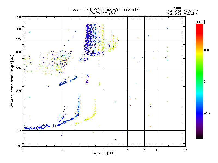This screenshot has height=163, width=218.
Task: Click the 'RwPretec (8p)' subtitle
Action: pyautogui.click(x=103, y=13)
